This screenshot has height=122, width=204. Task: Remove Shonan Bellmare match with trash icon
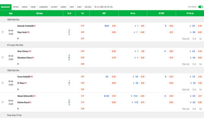pos(3,102)
